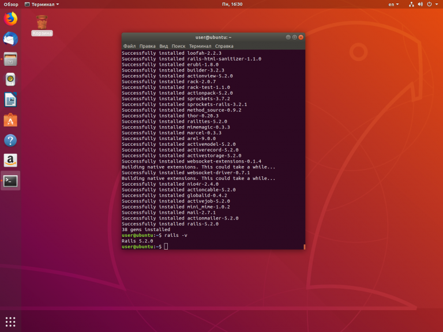The width and height of the screenshot is (443, 332).
Task: Click the 'websocket-driver-0.7.1' line
Action: 186,172
